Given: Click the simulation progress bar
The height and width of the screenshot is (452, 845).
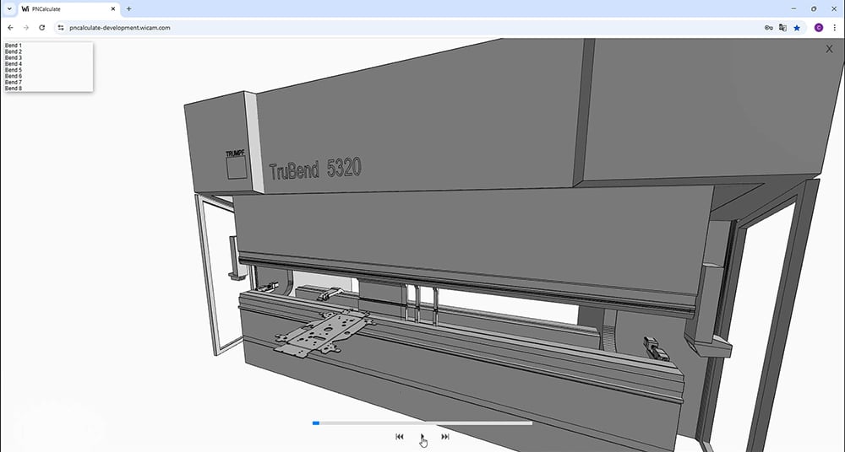Looking at the screenshot, I should [422, 422].
